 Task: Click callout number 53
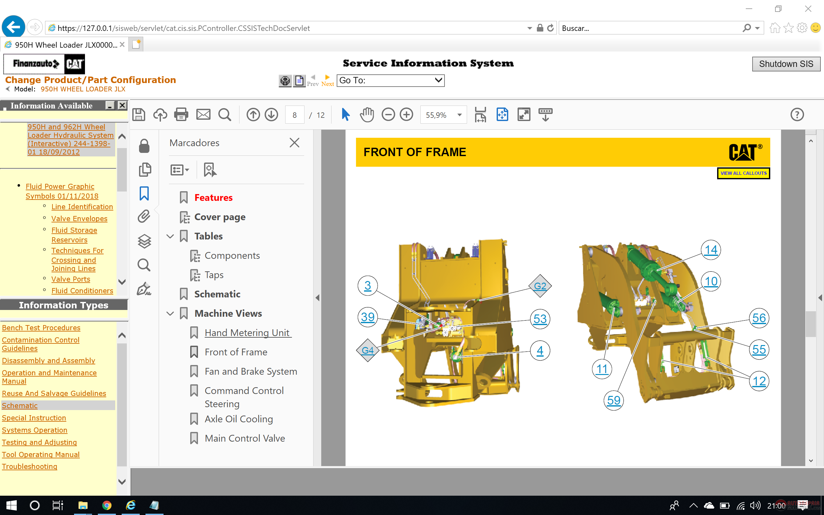click(x=540, y=319)
